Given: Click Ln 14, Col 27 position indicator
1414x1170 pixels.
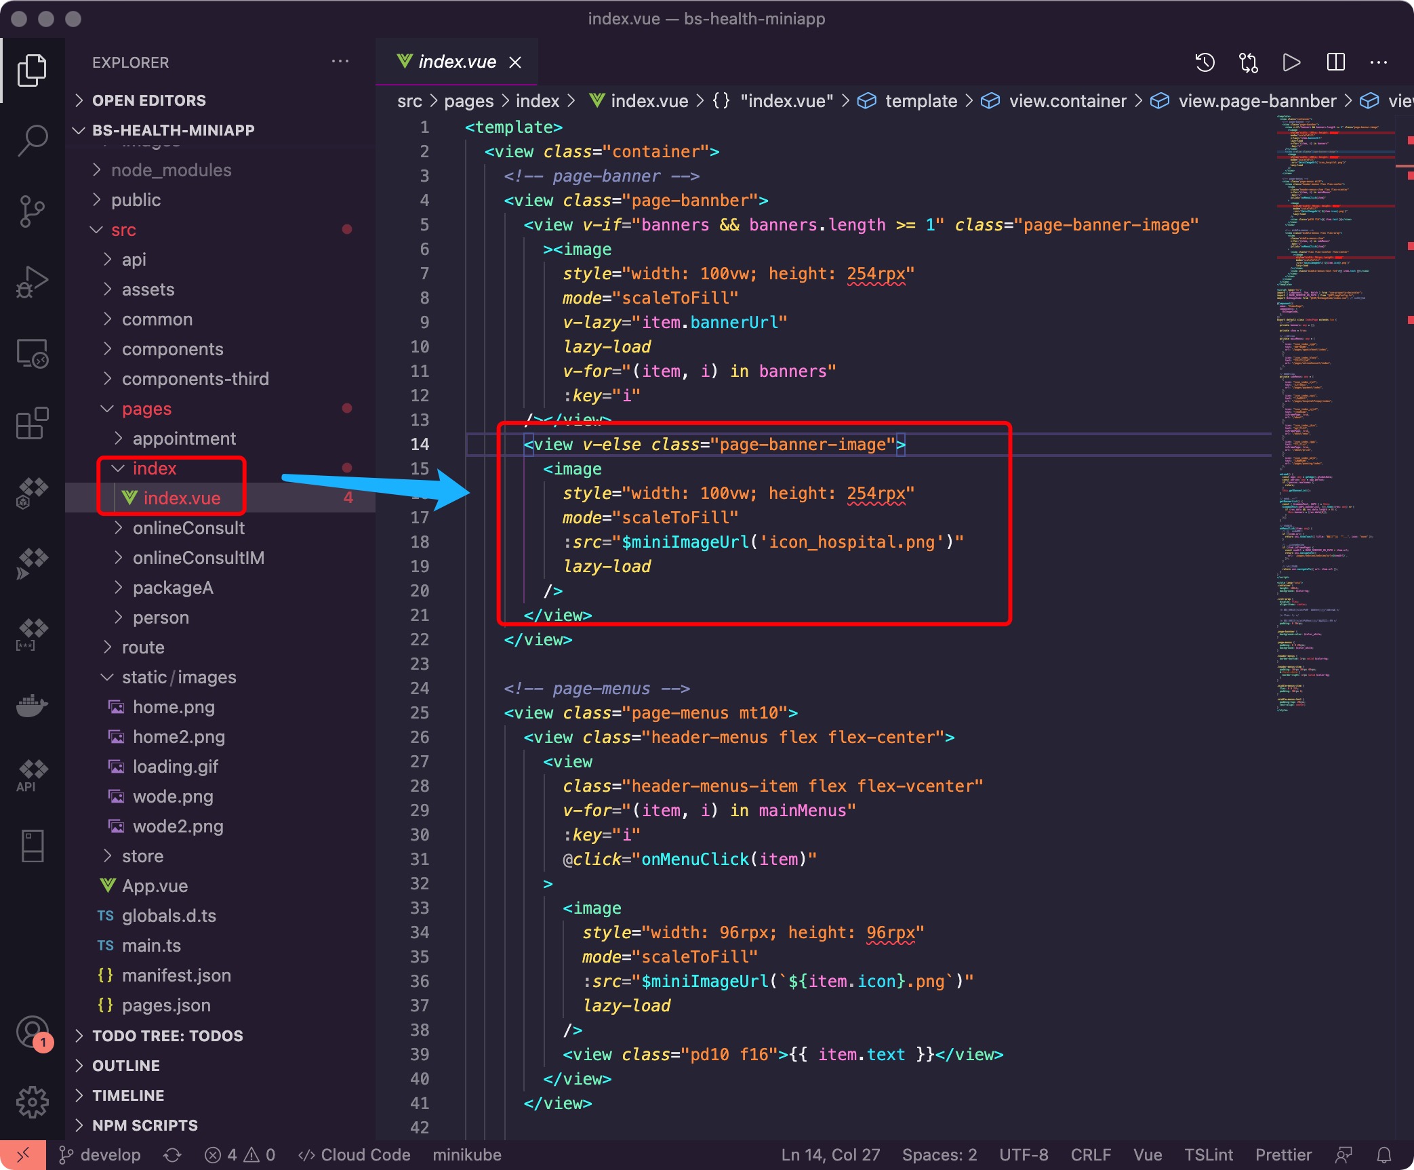Looking at the screenshot, I should [830, 1154].
